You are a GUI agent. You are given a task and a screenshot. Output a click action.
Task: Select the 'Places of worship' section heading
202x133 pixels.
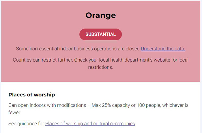click(32, 95)
